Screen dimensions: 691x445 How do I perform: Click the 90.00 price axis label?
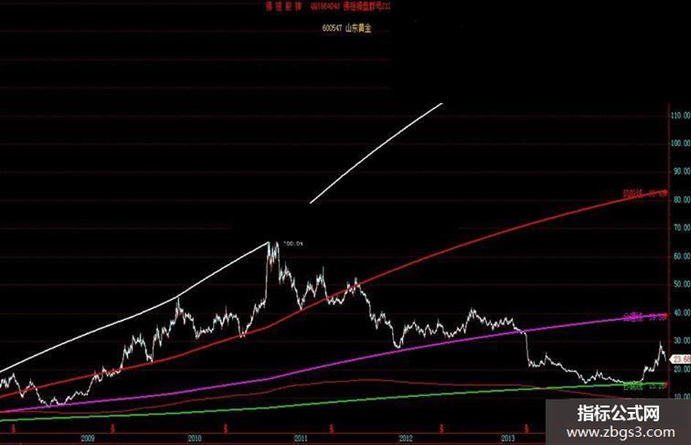(681, 172)
